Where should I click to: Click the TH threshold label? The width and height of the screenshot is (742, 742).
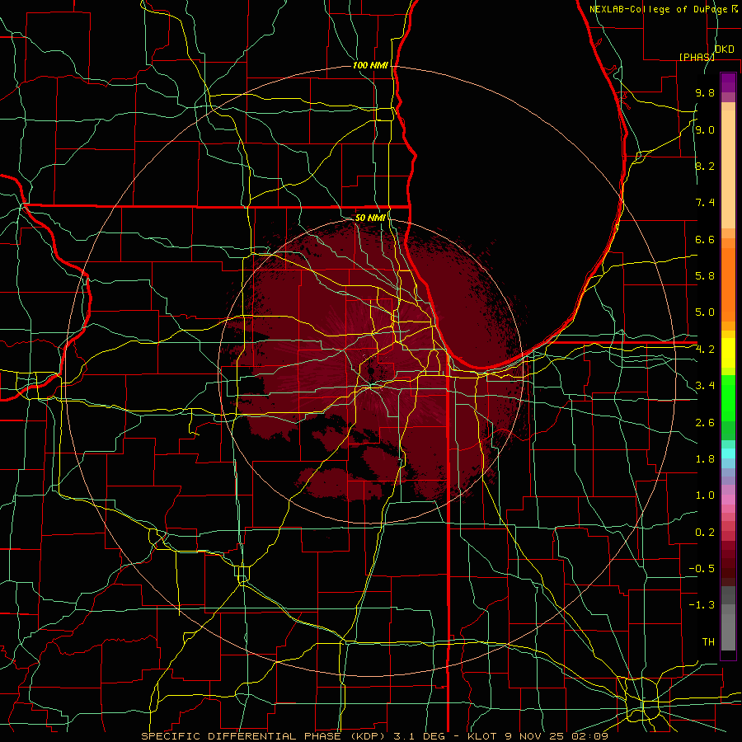708,642
